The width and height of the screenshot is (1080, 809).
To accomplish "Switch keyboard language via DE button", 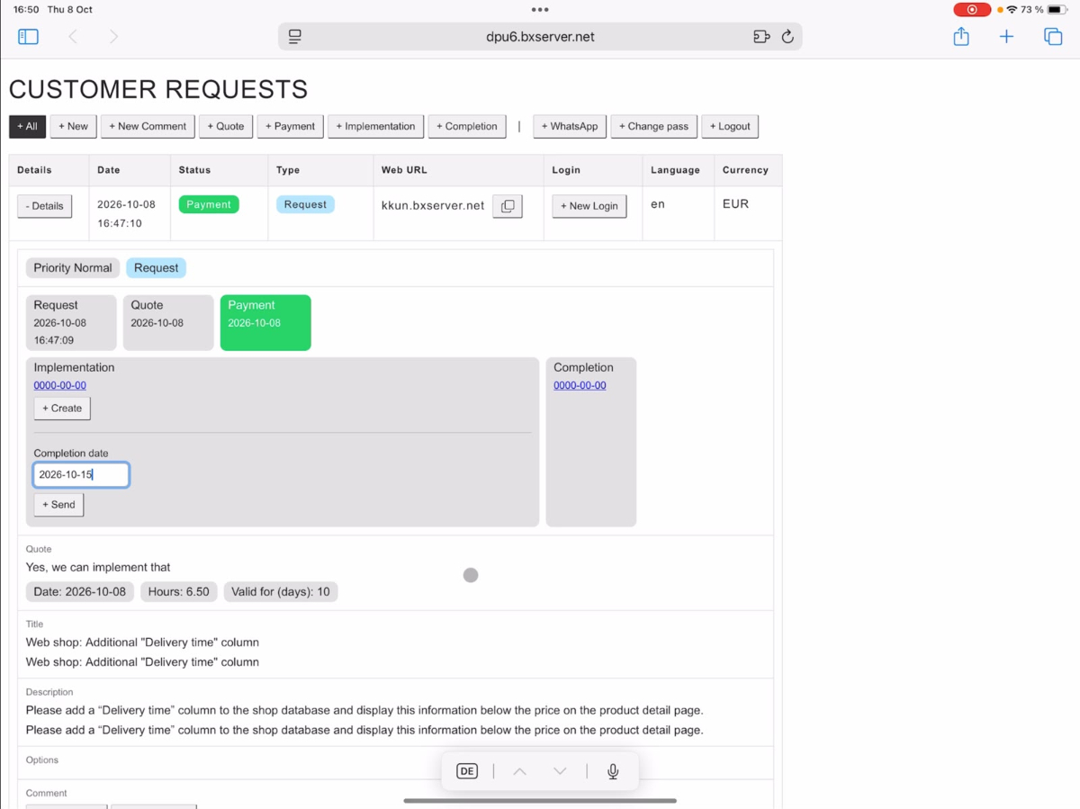I will [467, 771].
